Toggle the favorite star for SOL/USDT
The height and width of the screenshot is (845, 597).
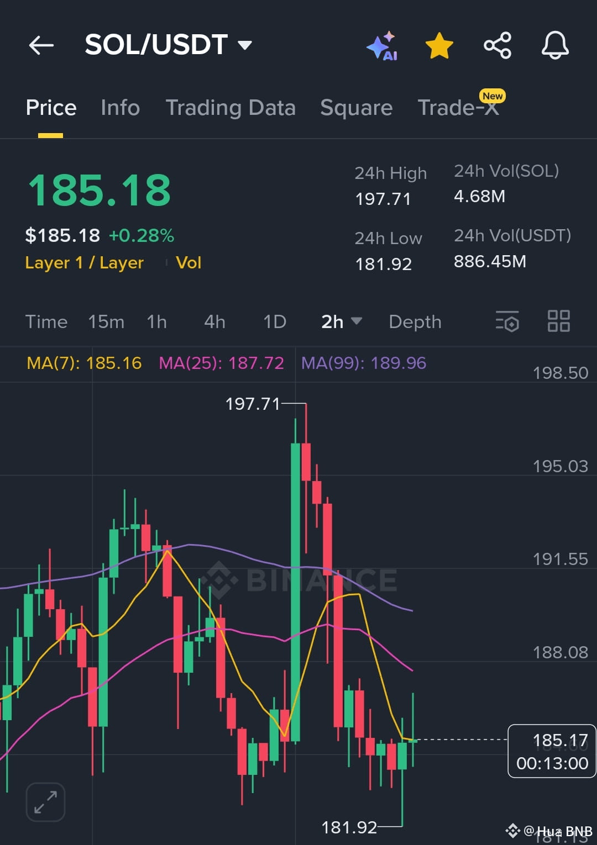tap(439, 46)
